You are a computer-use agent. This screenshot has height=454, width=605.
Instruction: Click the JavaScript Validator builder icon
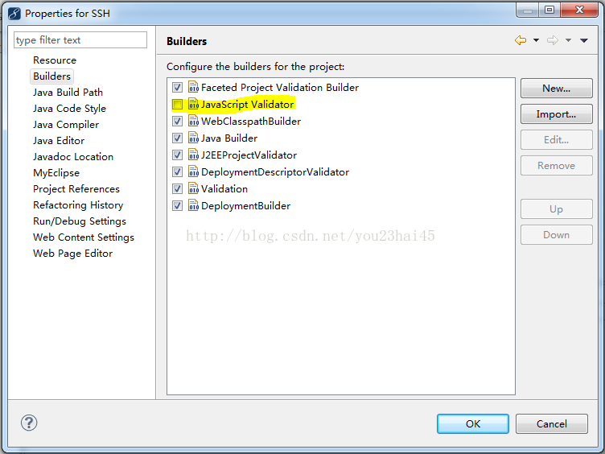point(193,104)
